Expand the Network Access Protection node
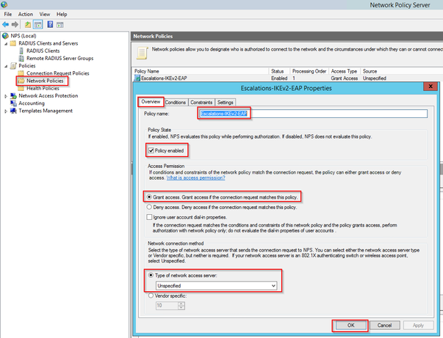Viewport: 443px width, 338px height. pyautogui.click(x=6, y=96)
